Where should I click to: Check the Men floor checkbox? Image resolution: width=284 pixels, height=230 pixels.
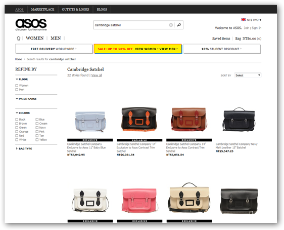pos(17,90)
